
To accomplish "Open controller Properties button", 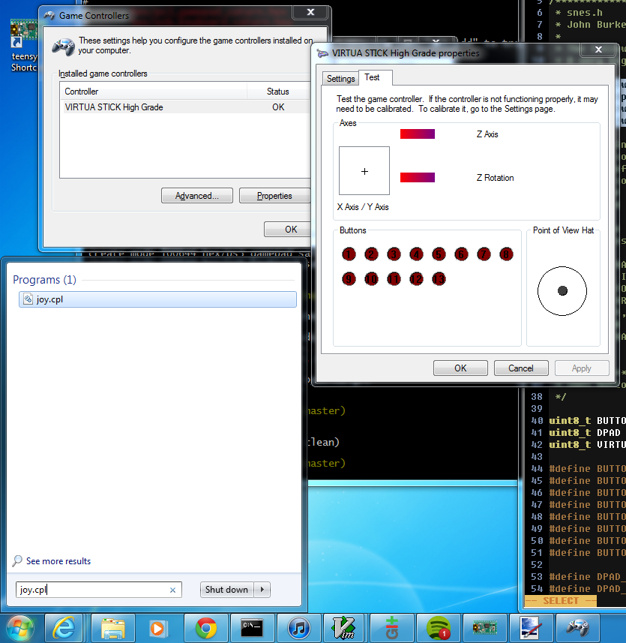I will pyautogui.click(x=274, y=196).
